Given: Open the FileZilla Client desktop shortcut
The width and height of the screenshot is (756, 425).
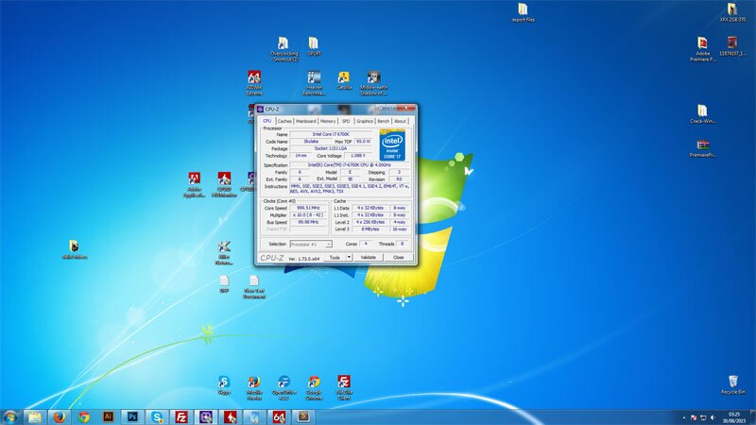Looking at the screenshot, I should [x=344, y=388].
